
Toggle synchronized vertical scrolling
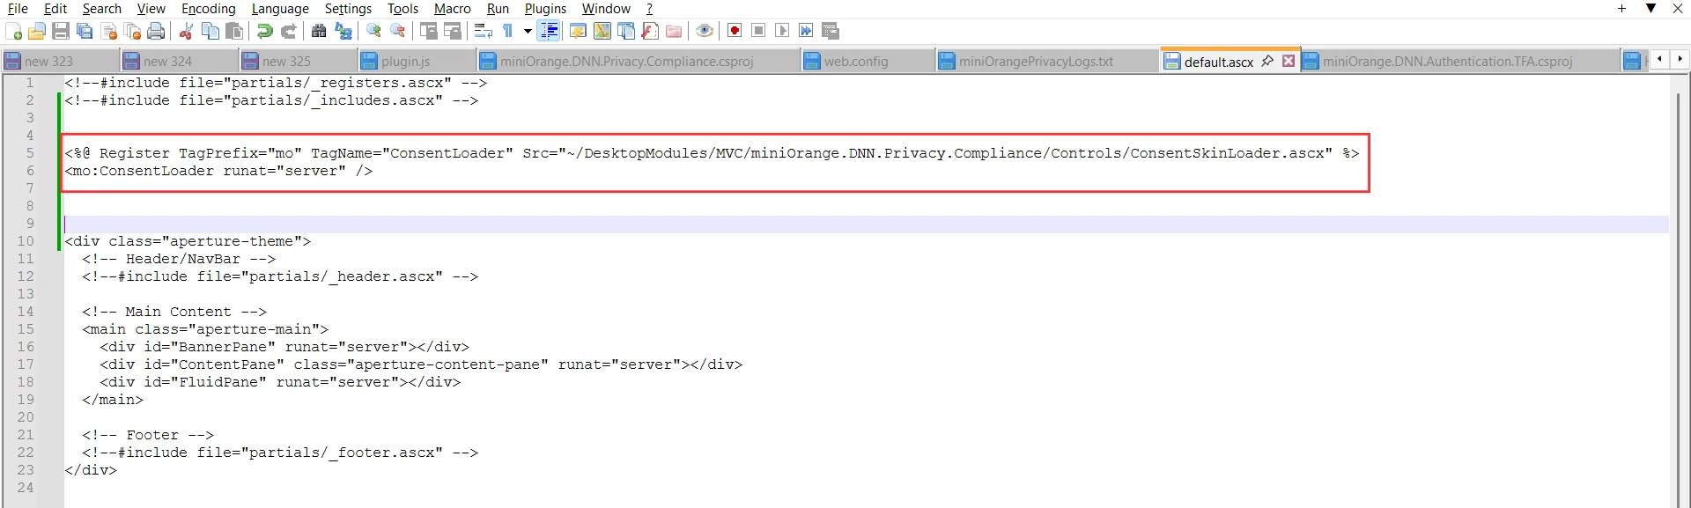(x=429, y=31)
